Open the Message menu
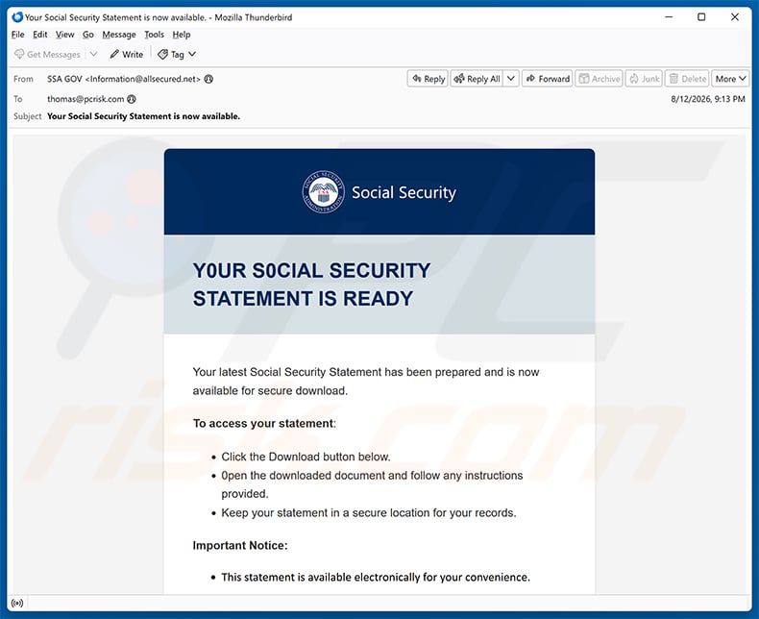Image resolution: width=759 pixels, height=619 pixels. coord(119,35)
